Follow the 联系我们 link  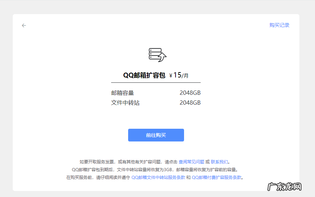219,162
